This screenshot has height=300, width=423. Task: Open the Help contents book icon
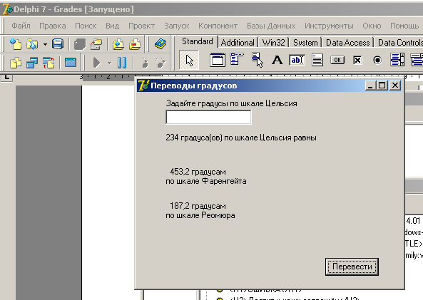click(x=160, y=44)
